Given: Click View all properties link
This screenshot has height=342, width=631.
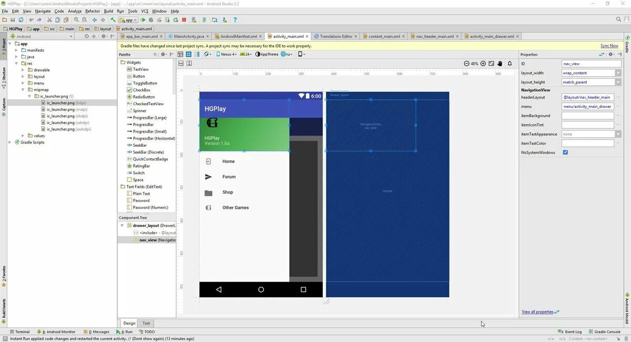Looking at the screenshot, I should [x=537, y=311].
